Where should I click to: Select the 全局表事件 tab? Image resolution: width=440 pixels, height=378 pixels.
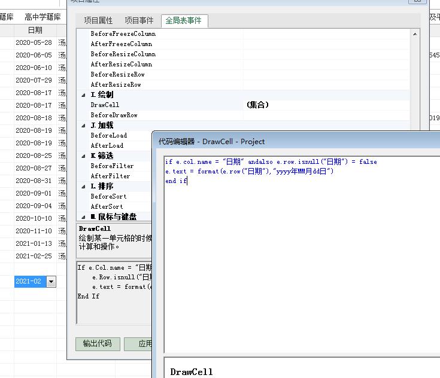pos(183,20)
